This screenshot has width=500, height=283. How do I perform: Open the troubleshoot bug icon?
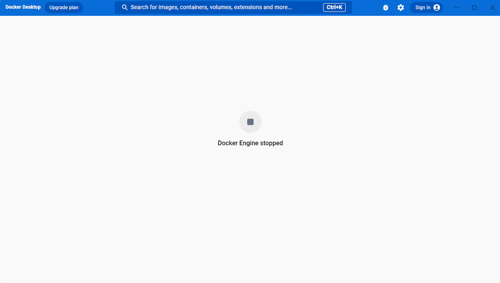386,8
